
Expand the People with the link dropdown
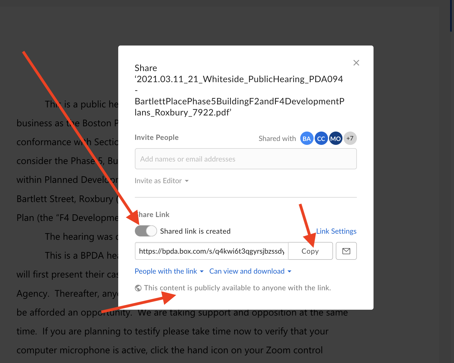[x=169, y=271]
